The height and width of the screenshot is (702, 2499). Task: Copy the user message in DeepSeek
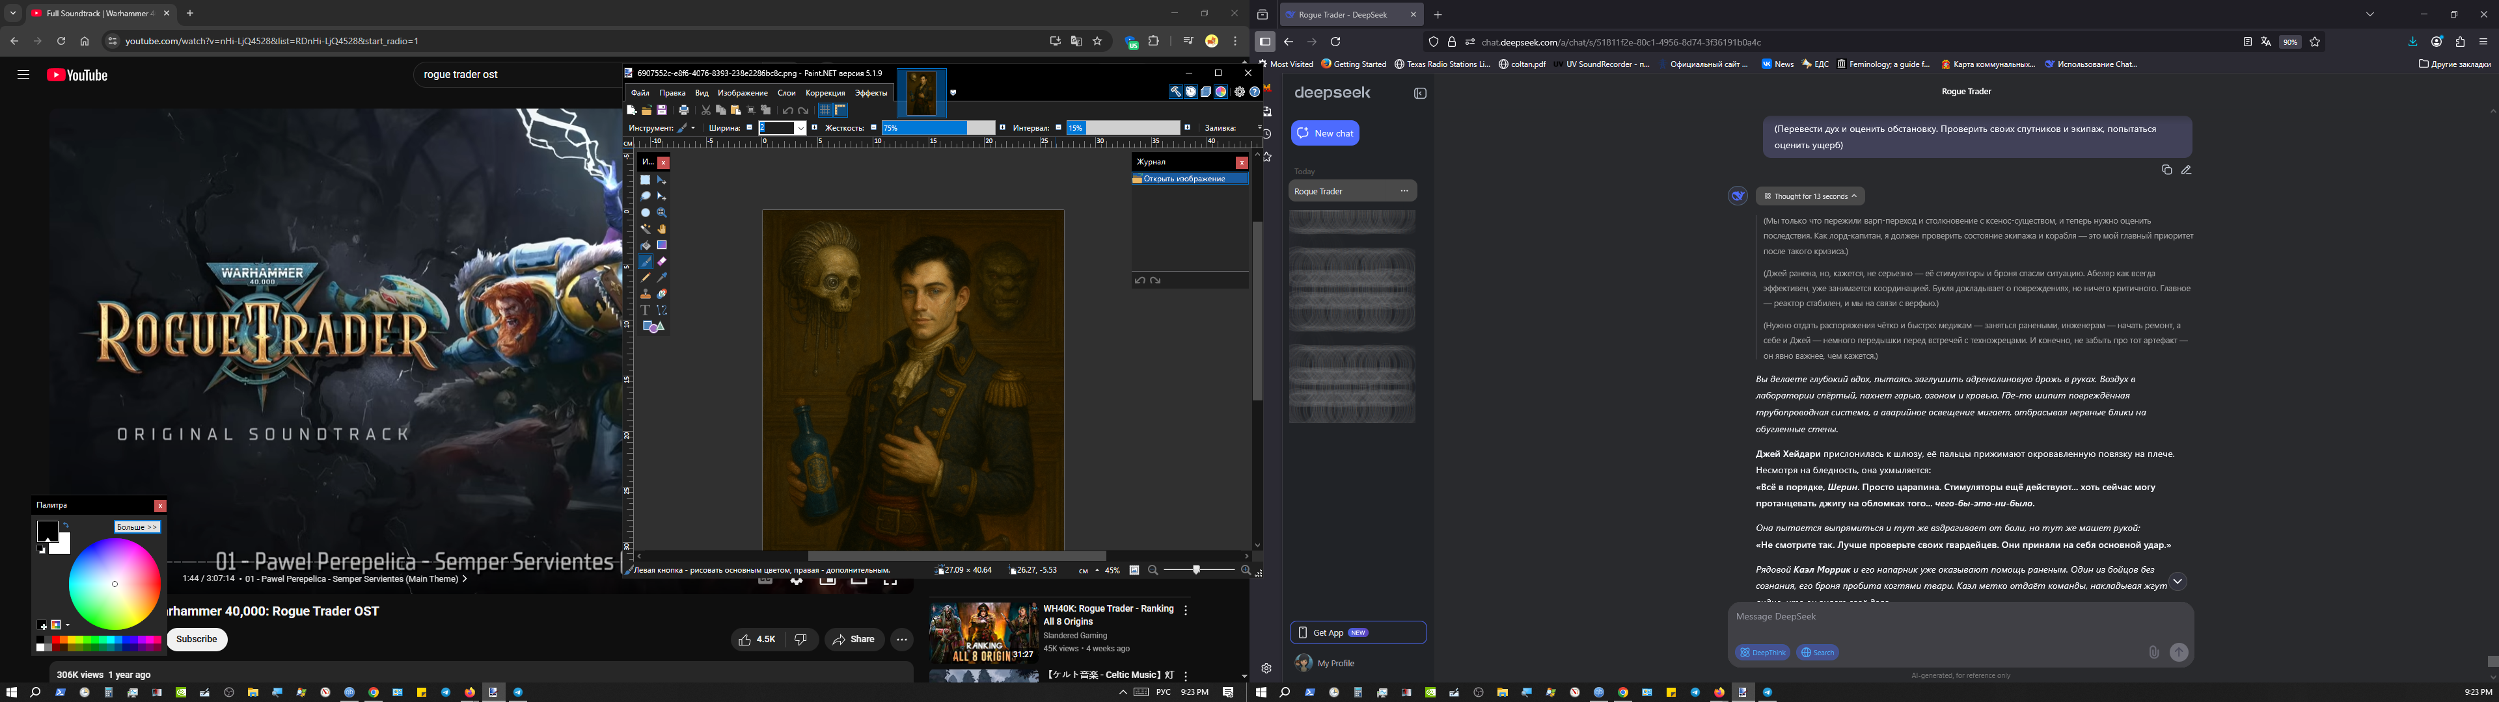coord(2166,170)
